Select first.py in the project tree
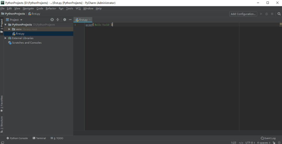 click(x=38, y=34)
